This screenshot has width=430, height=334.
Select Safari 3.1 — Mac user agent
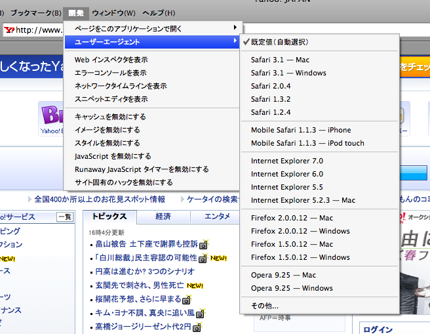pyautogui.click(x=319, y=60)
